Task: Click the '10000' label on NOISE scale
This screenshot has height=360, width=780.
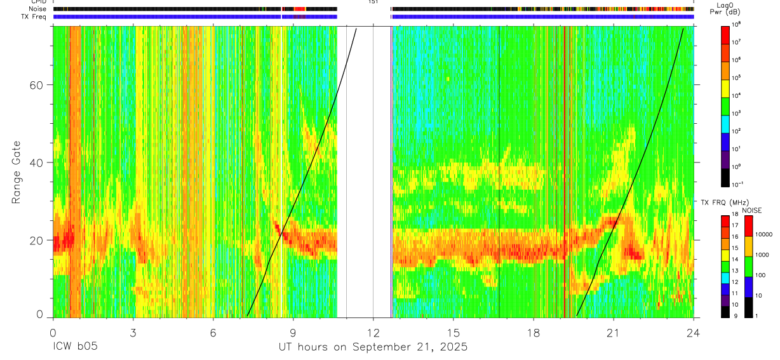Action: click(764, 234)
